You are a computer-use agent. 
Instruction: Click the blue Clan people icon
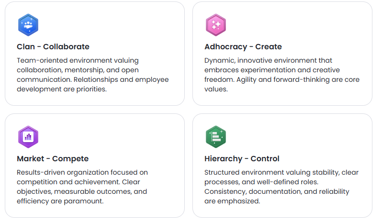[x=28, y=25]
